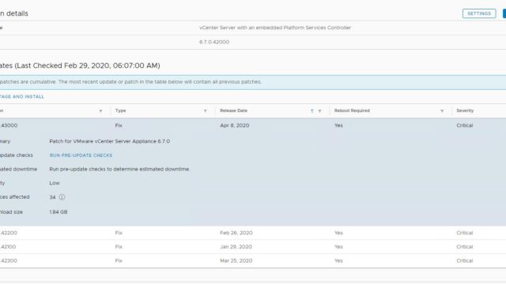Filter the Release Date column
Image resolution: width=506 pixels, height=284 pixels.
tap(319, 110)
